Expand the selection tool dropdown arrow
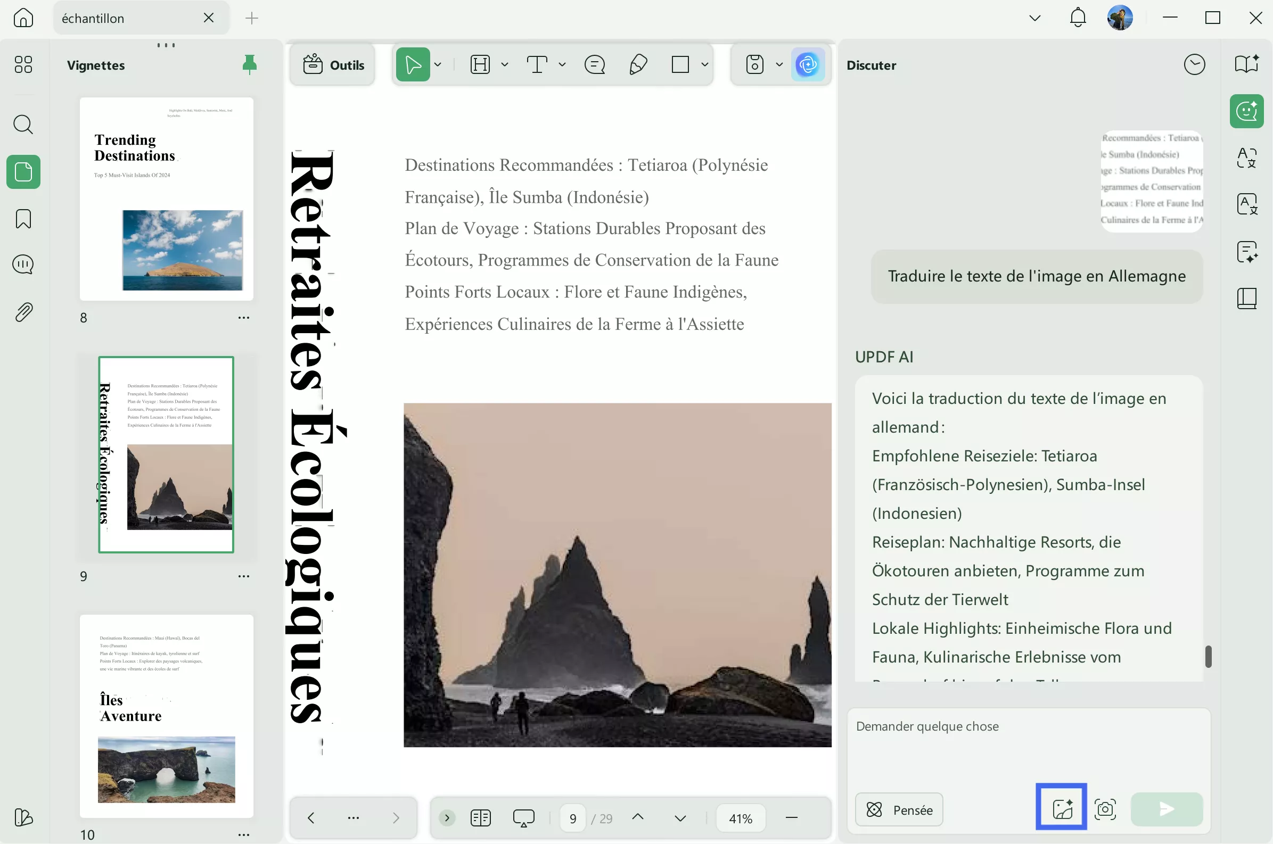1273x844 pixels. pyautogui.click(x=438, y=64)
